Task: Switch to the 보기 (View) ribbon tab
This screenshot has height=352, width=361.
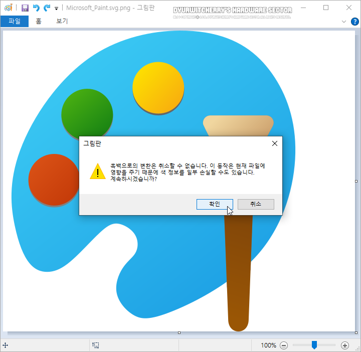Action: click(62, 21)
